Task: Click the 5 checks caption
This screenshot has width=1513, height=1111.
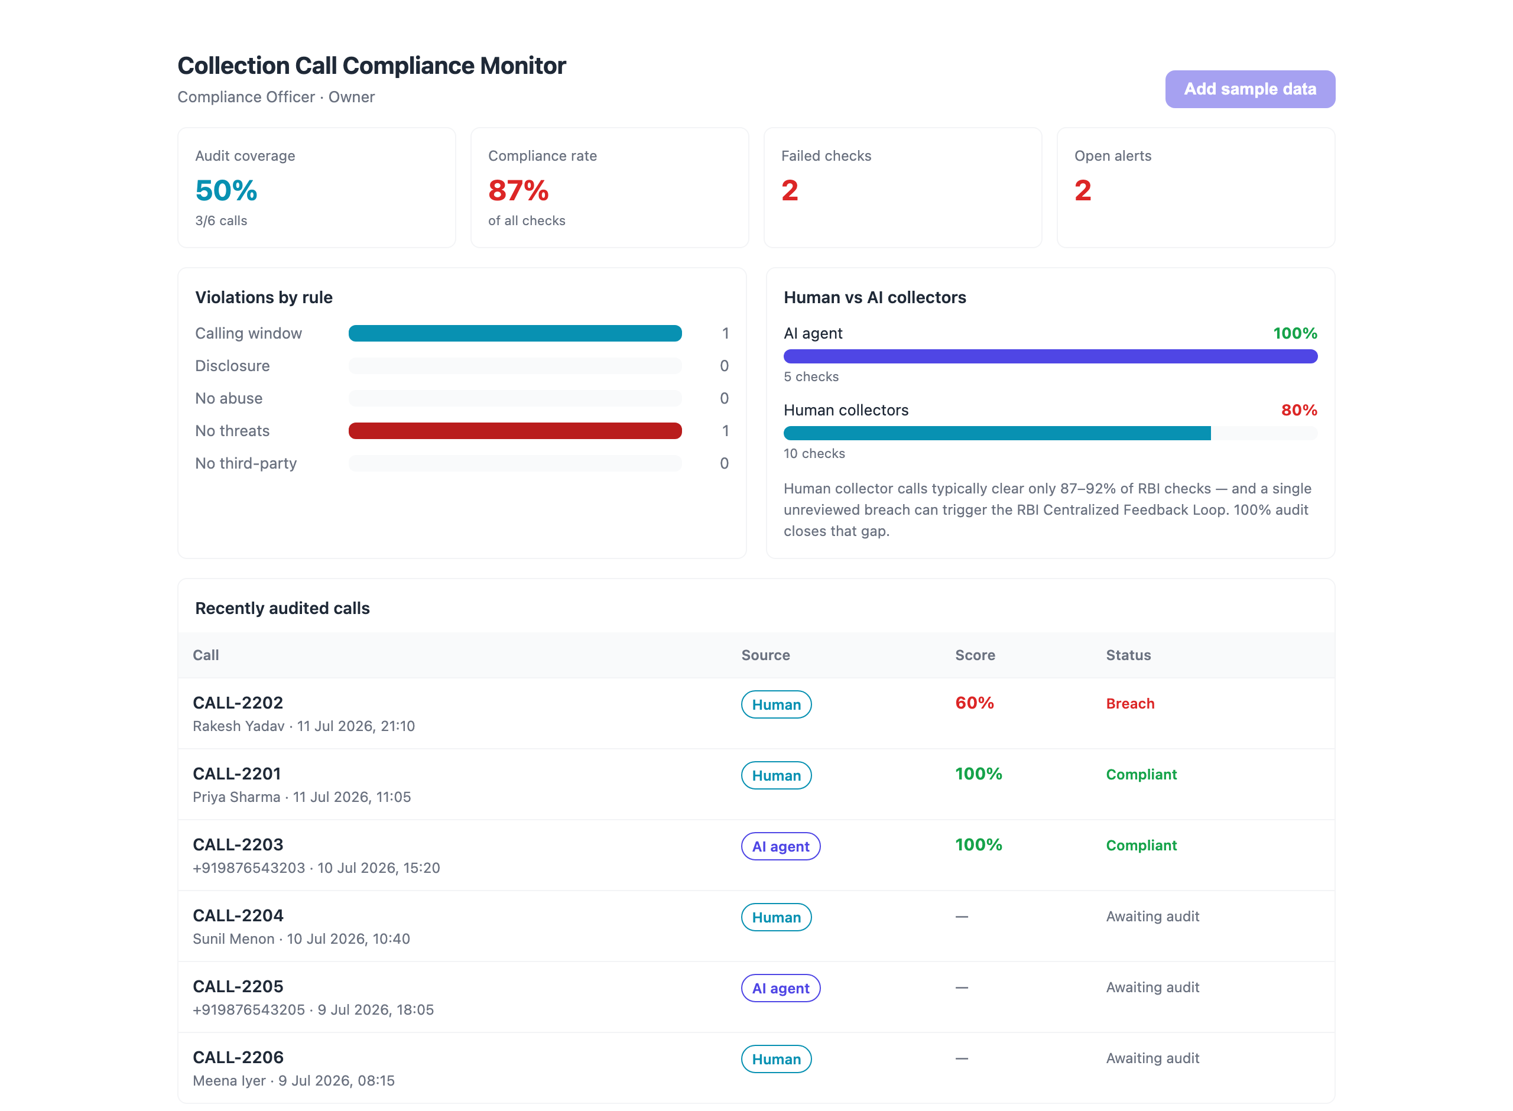Action: click(x=811, y=376)
